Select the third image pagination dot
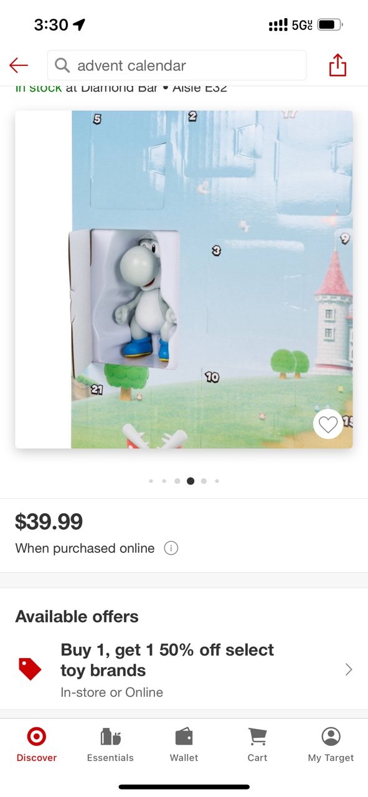The height and width of the screenshot is (797, 368). (177, 481)
